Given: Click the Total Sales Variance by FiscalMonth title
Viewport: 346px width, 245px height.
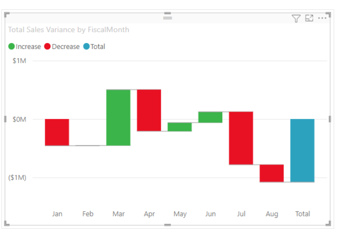Looking at the screenshot, I should (x=69, y=30).
